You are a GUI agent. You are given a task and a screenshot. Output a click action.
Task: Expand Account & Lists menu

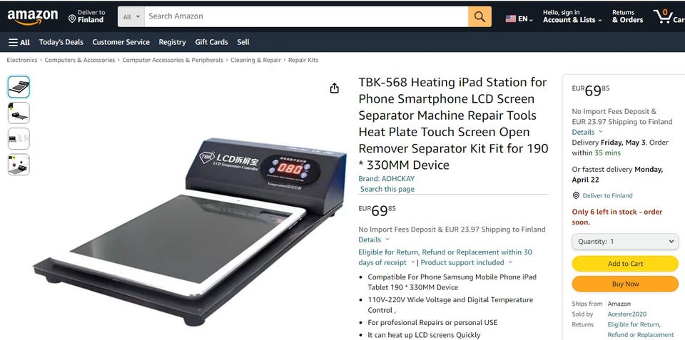pyautogui.click(x=572, y=20)
